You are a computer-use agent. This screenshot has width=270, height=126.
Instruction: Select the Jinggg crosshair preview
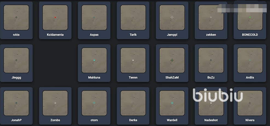pos(16,60)
